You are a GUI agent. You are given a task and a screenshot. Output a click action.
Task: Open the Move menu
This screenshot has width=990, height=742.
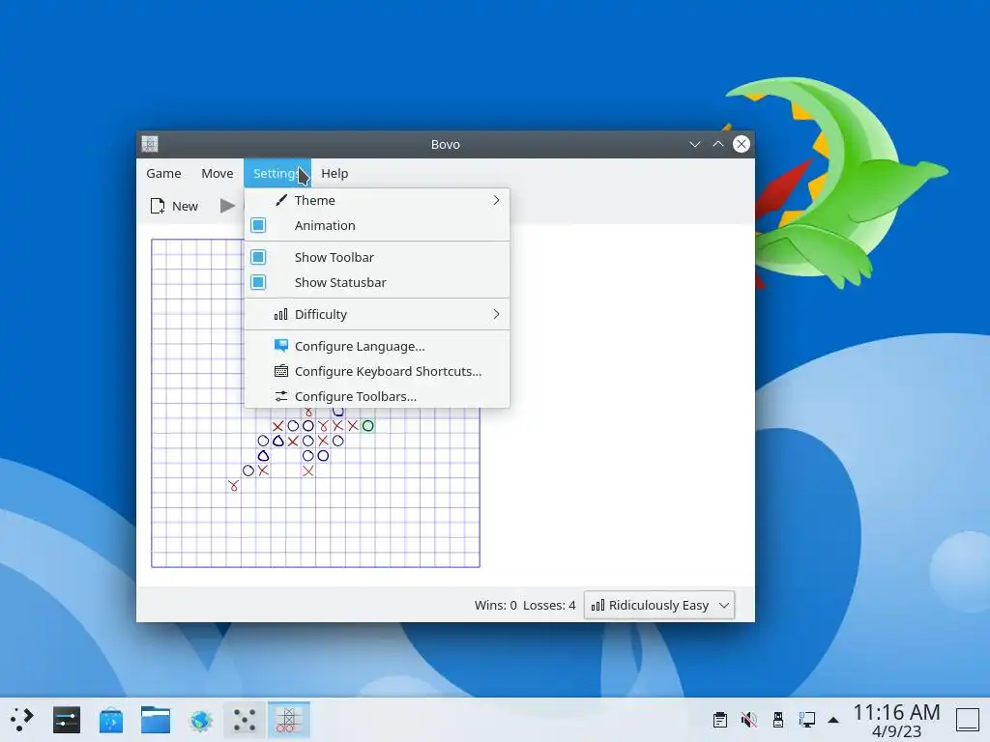click(218, 173)
